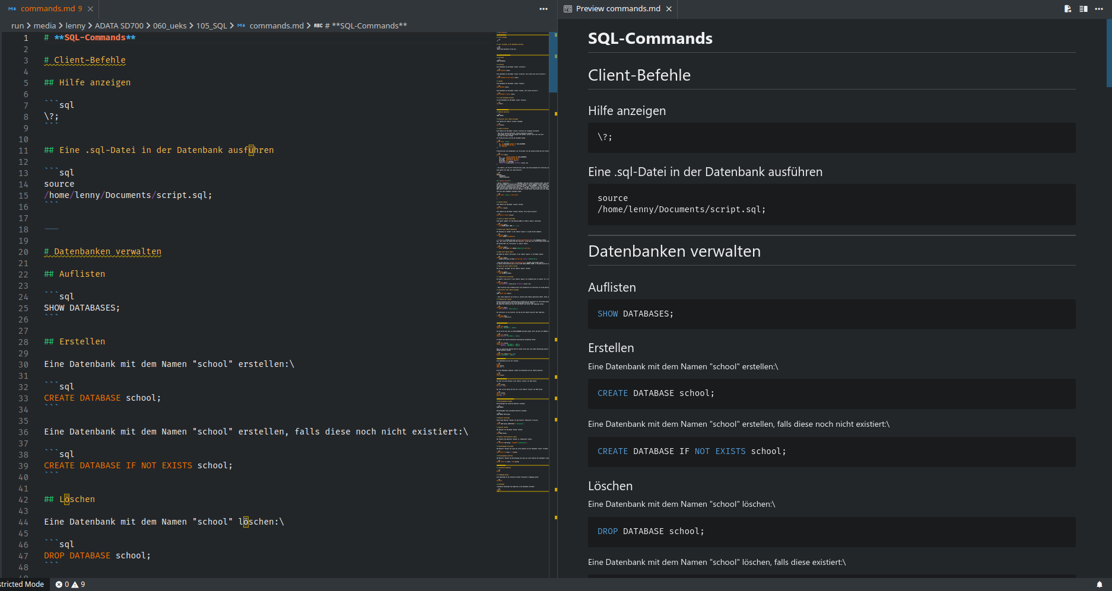
Task: Select the SQL-Commands breadcrumb entry
Action: 366,25
